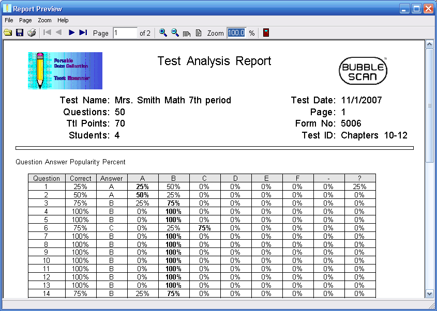Click the page number input field
The image size is (437, 311).
[x=125, y=33]
